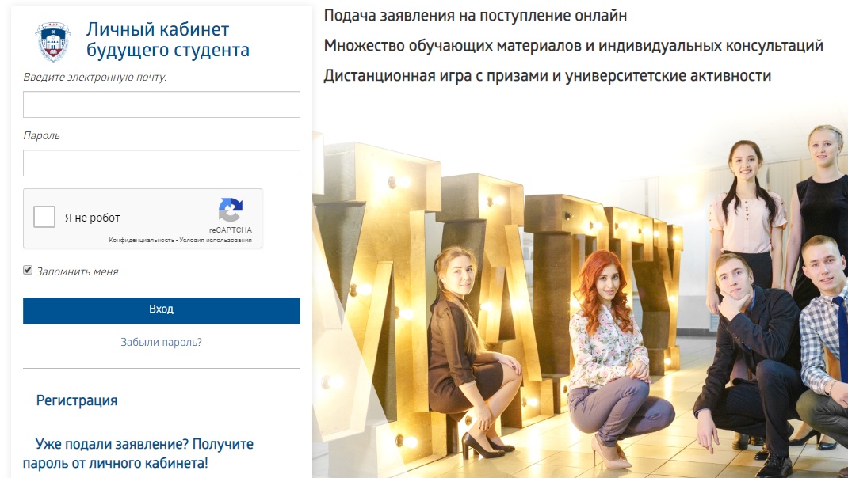Viewport: 848px width, 478px height.
Task: Open reCAPTCHA "Конфиденциальность" privacy link
Action: tap(141, 241)
